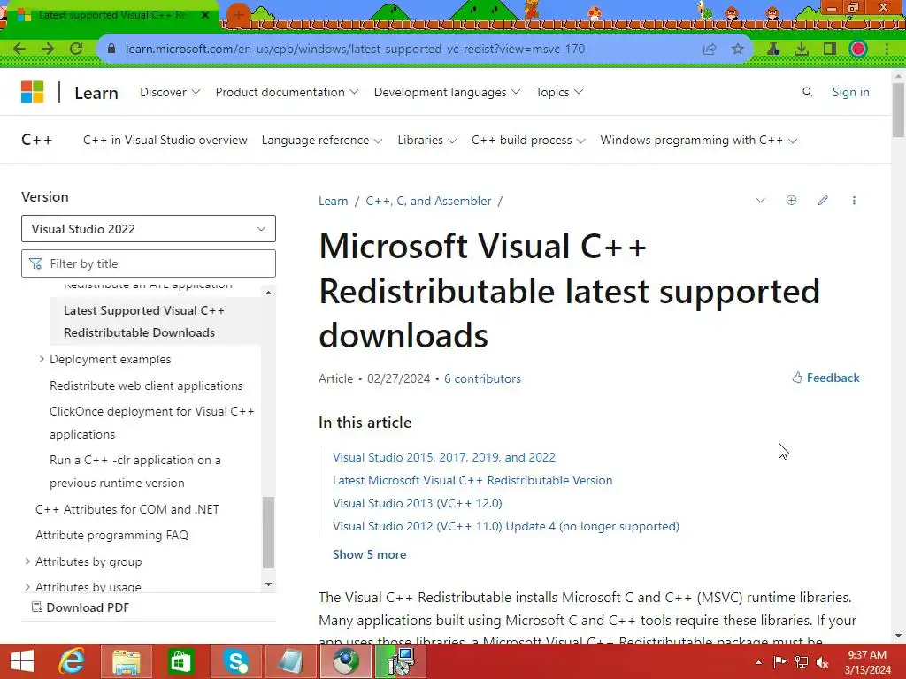Open the browser three-dot menu
906x679 pixels.
click(x=887, y=50)
